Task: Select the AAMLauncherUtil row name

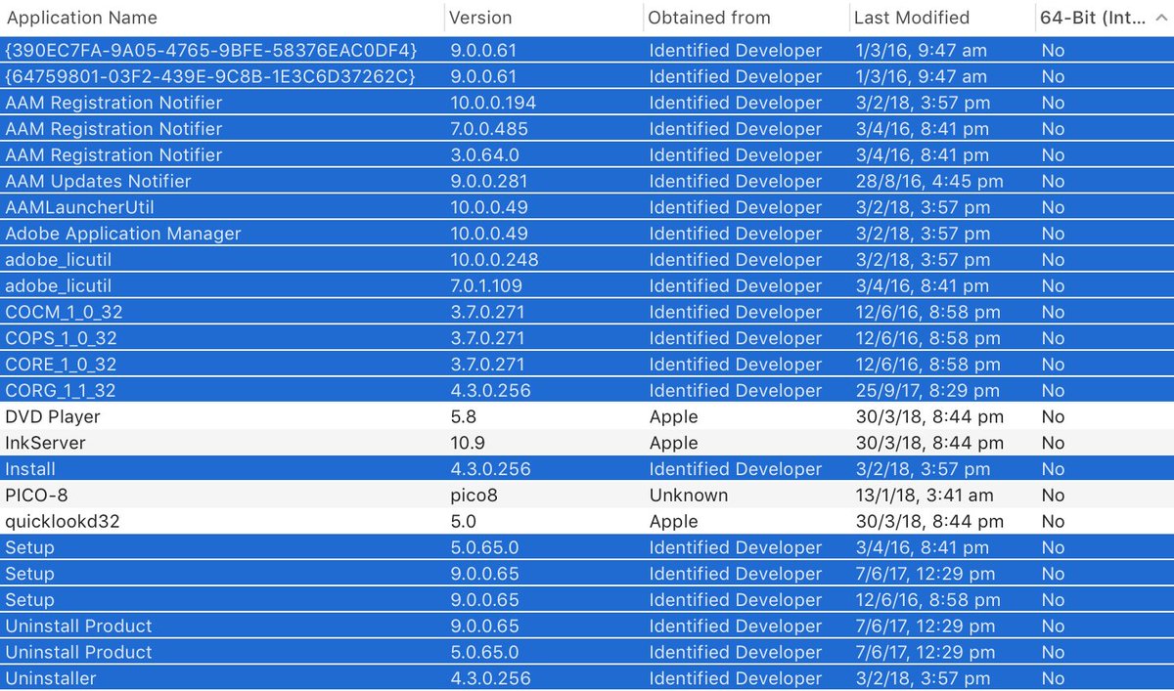Action: [x=80, y=207]
